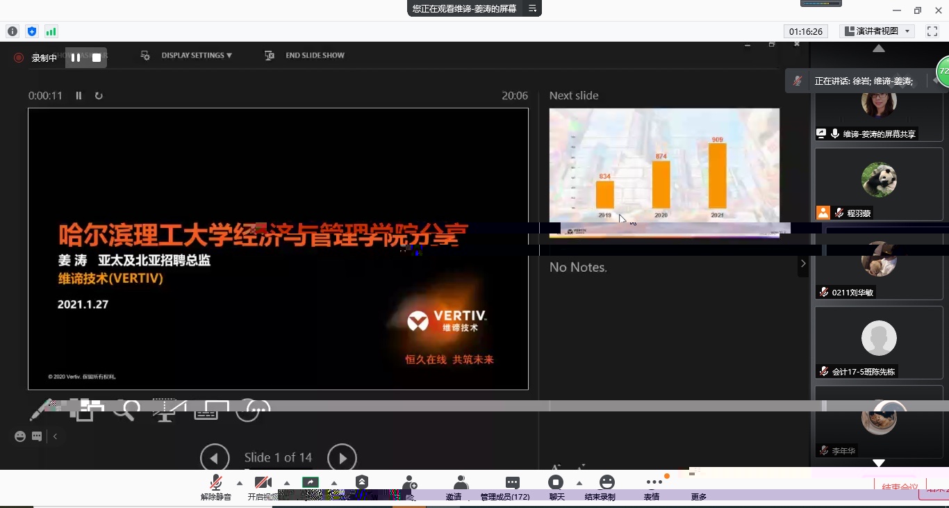Open the emoji reactions face icon
The width and height of the screenshot is (949, 508).
pos(607,482)
